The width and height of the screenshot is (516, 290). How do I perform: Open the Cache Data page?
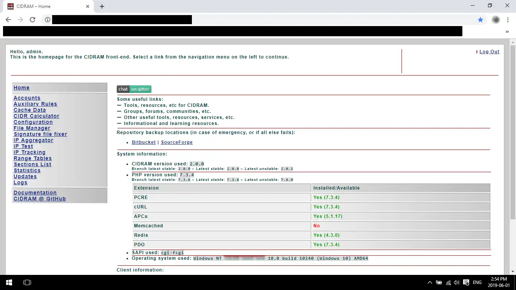tap(29, 110)
